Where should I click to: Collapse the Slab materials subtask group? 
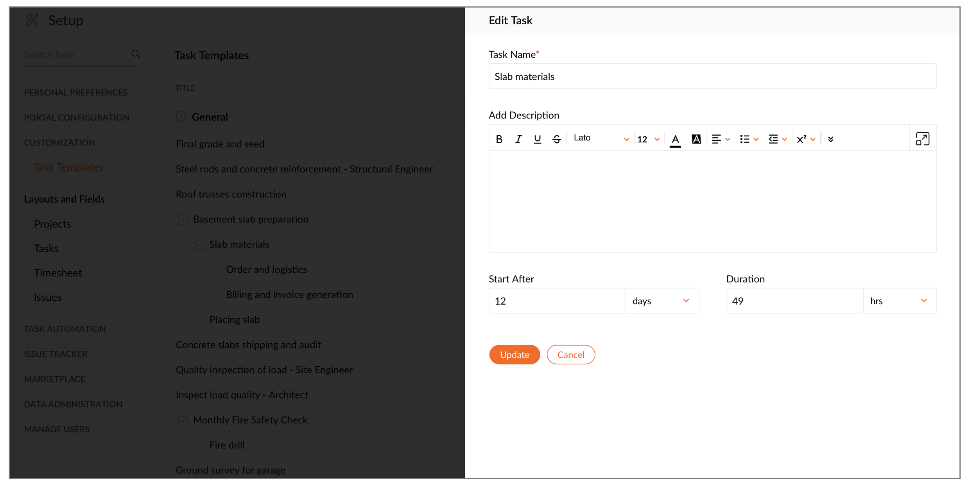pos(199,245)
